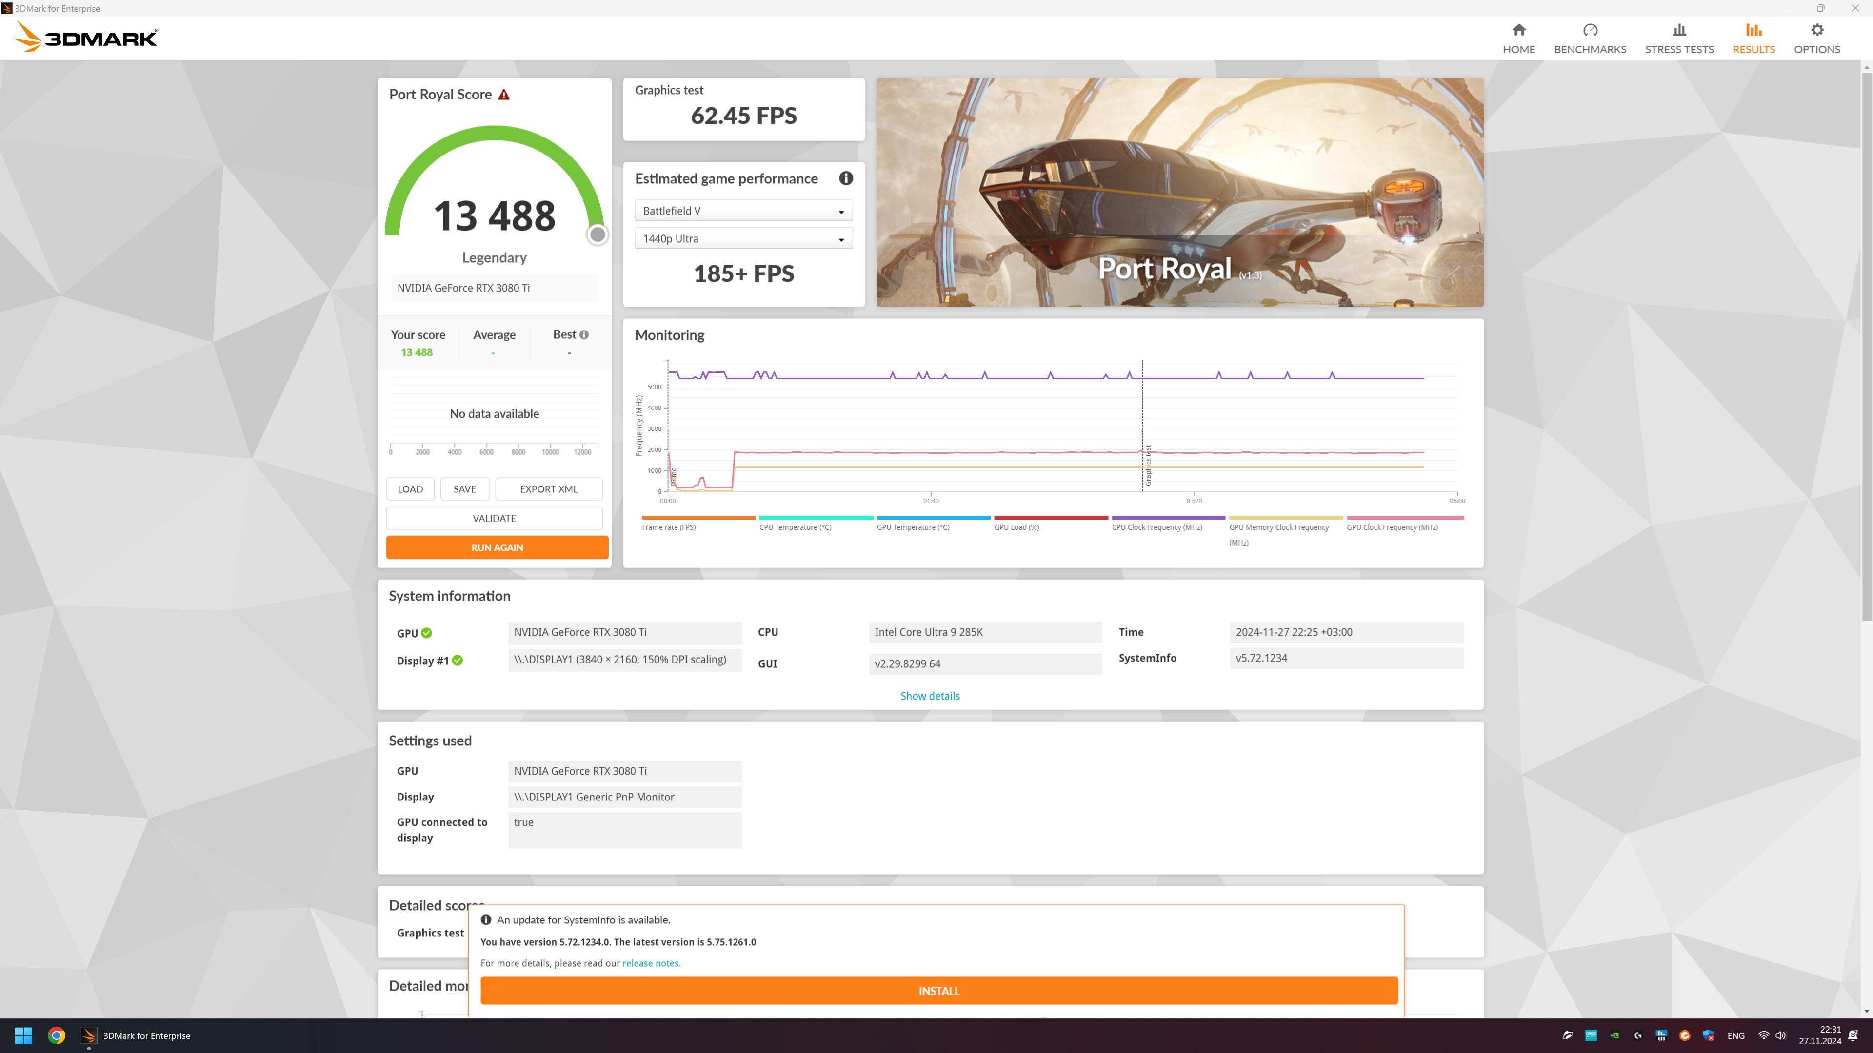
Task: Go to Benchmarks via the gauge icon
Action: click(x=1590, y=30)
